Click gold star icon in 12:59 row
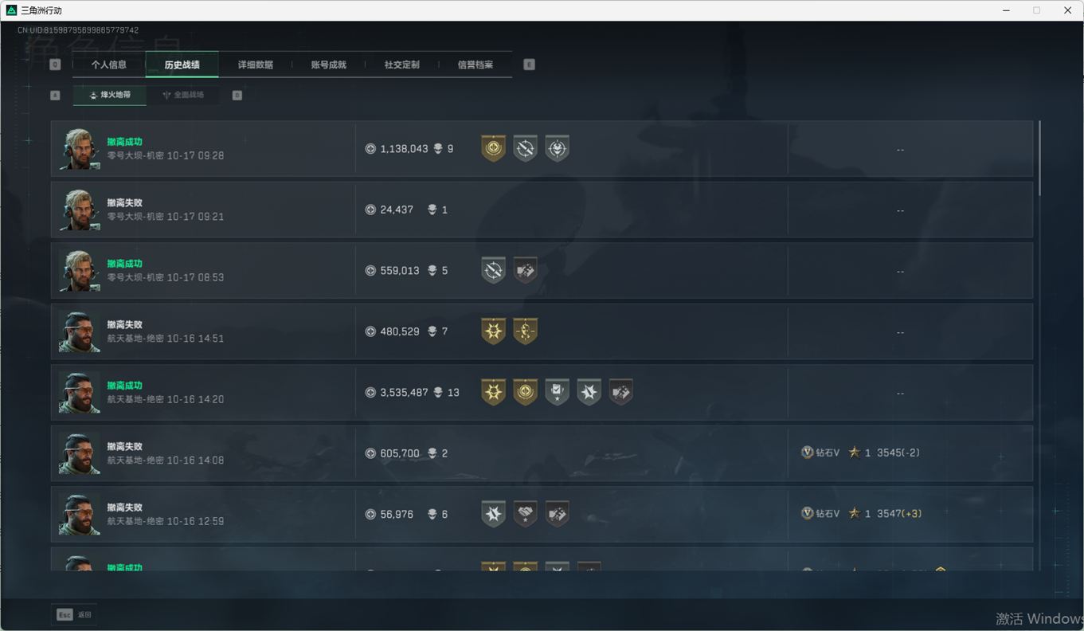The image size is (1084, 631). 854,513
